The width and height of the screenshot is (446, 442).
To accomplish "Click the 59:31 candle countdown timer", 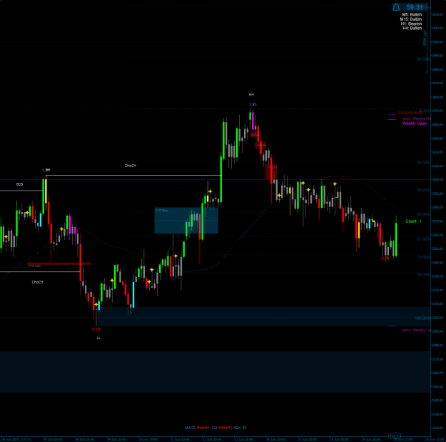I will pos(415,7).
